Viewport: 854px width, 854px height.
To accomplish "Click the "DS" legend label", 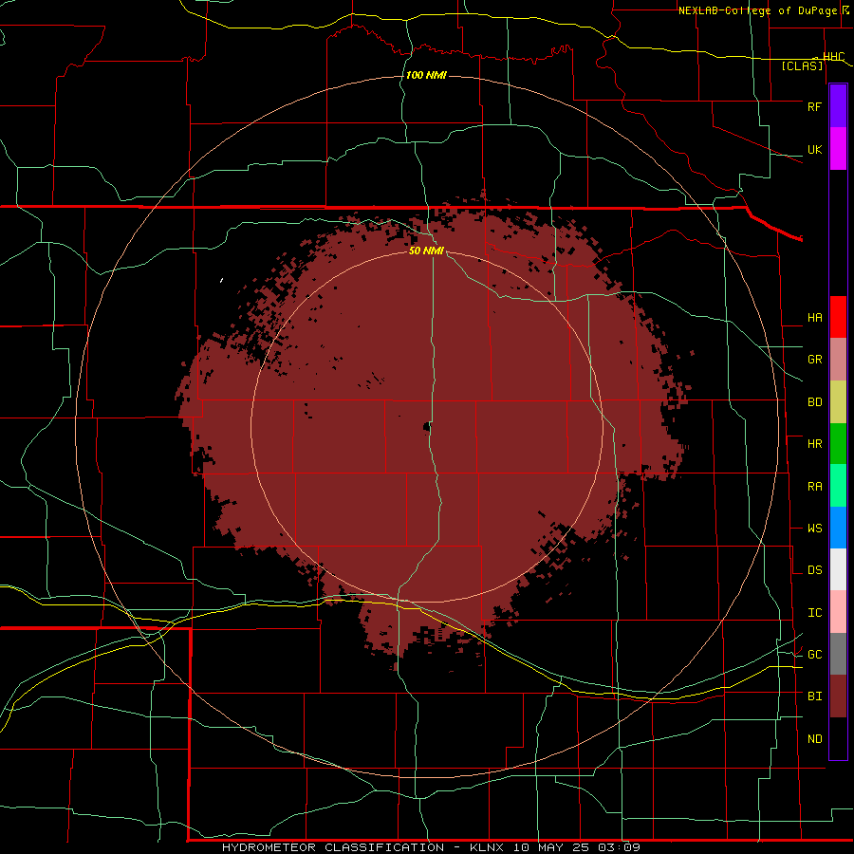I will [x=814, y=570].
